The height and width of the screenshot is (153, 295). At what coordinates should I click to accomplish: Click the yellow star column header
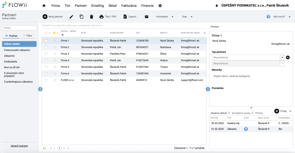(x=54, y=33)
